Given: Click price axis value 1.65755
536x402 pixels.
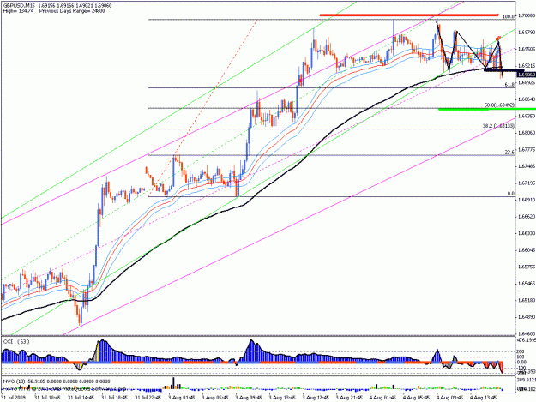Looking at the screenshot, I should point(527,267).
